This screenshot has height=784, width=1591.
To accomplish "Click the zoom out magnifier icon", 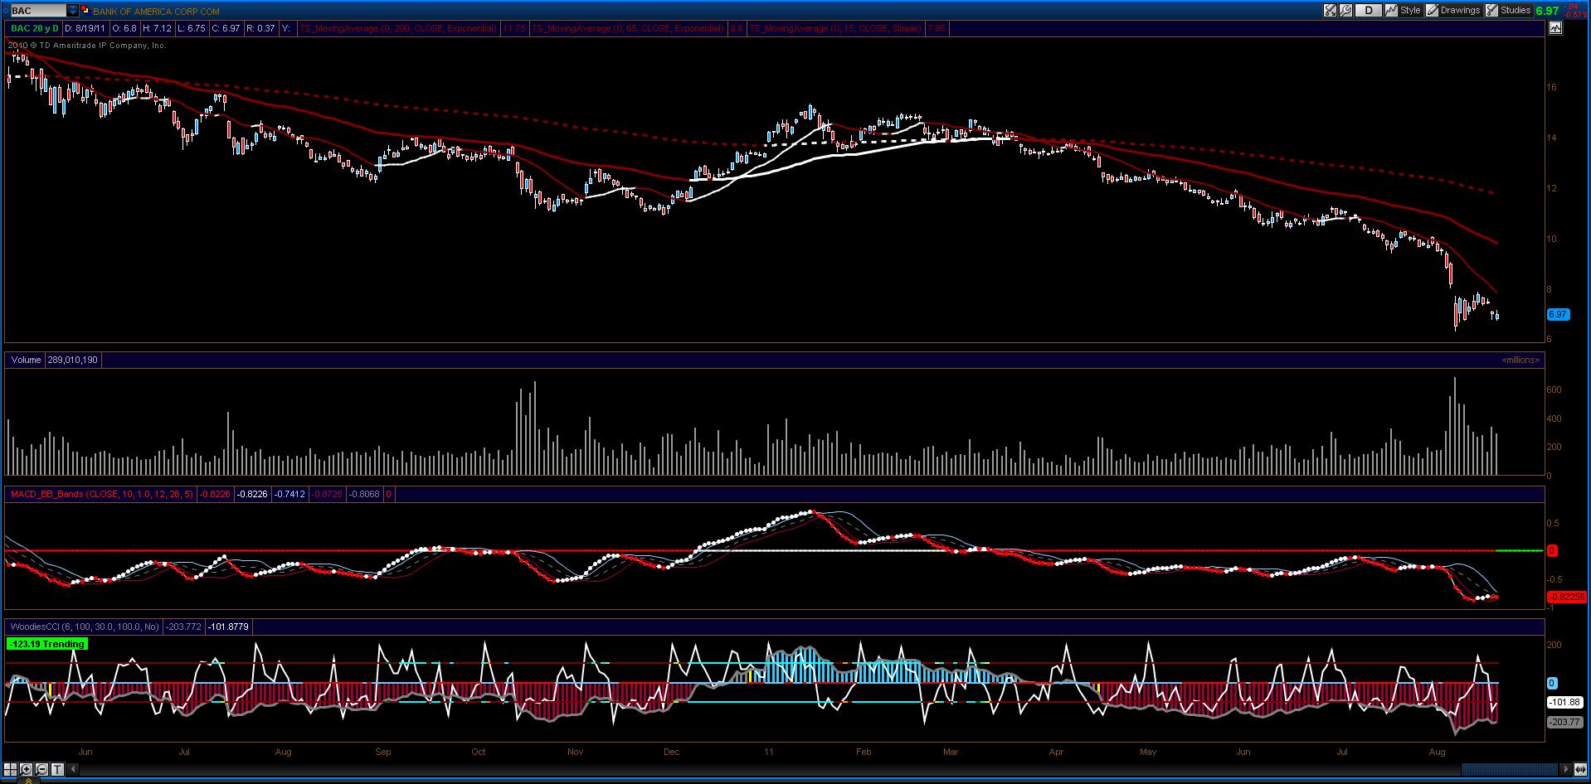I will click(x=41, y=769).
